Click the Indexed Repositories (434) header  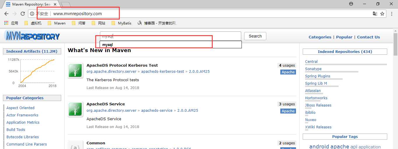click(345, 52)
